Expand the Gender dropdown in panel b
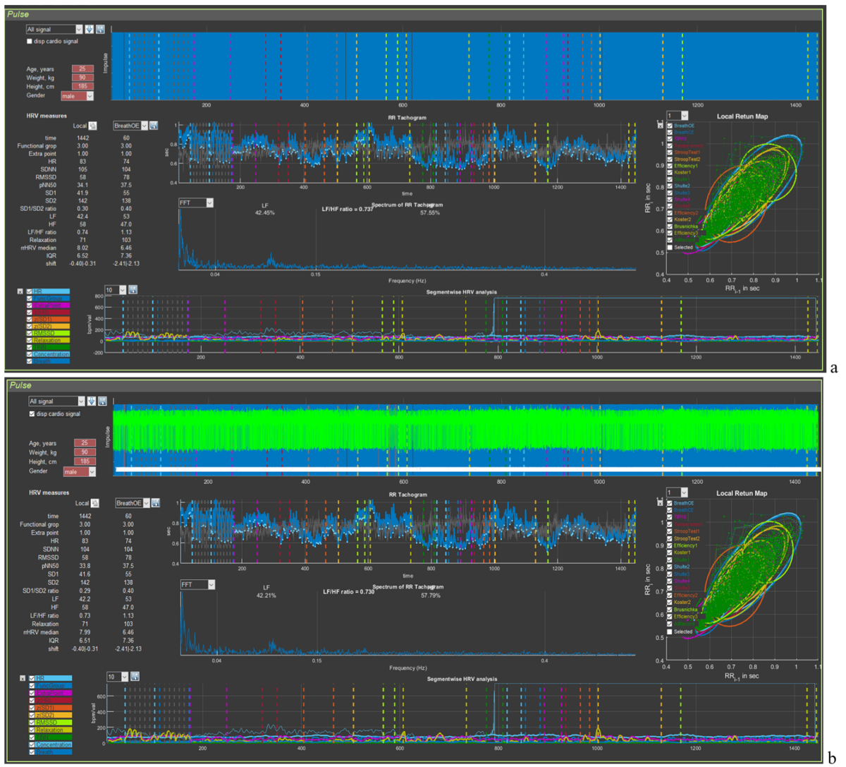Viewport: 846px width, 767px height. 91,471
